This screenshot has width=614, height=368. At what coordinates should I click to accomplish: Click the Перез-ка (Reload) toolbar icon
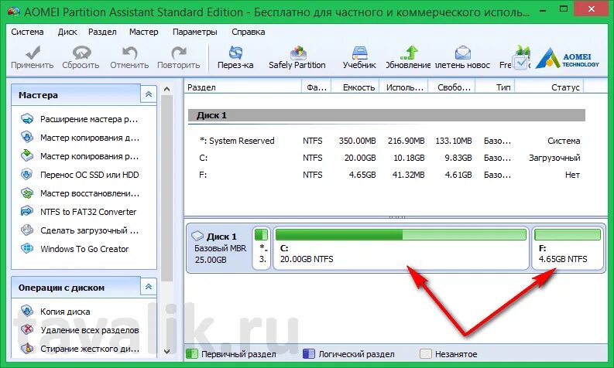pos(235,53)
